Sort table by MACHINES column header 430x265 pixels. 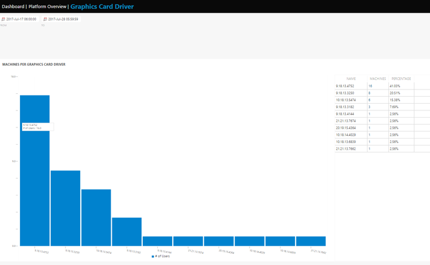click(377, 79)
